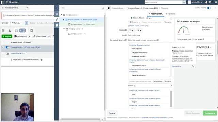Click the tree panel search field
218x122 pixels.
[x=81, y=8]
